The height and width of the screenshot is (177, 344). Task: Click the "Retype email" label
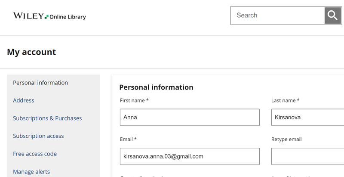[x=286, y=140]
